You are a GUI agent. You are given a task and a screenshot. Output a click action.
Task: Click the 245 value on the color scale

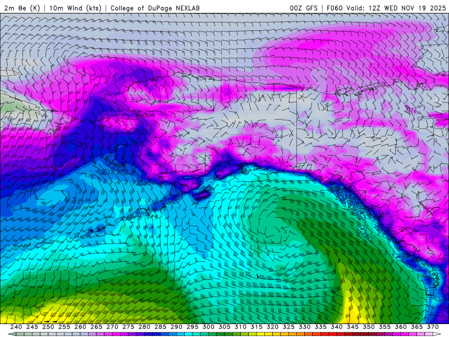(32, 327)
